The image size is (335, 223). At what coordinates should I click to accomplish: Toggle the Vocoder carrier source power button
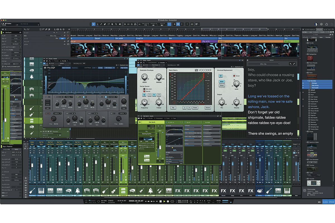coord(144,95)
